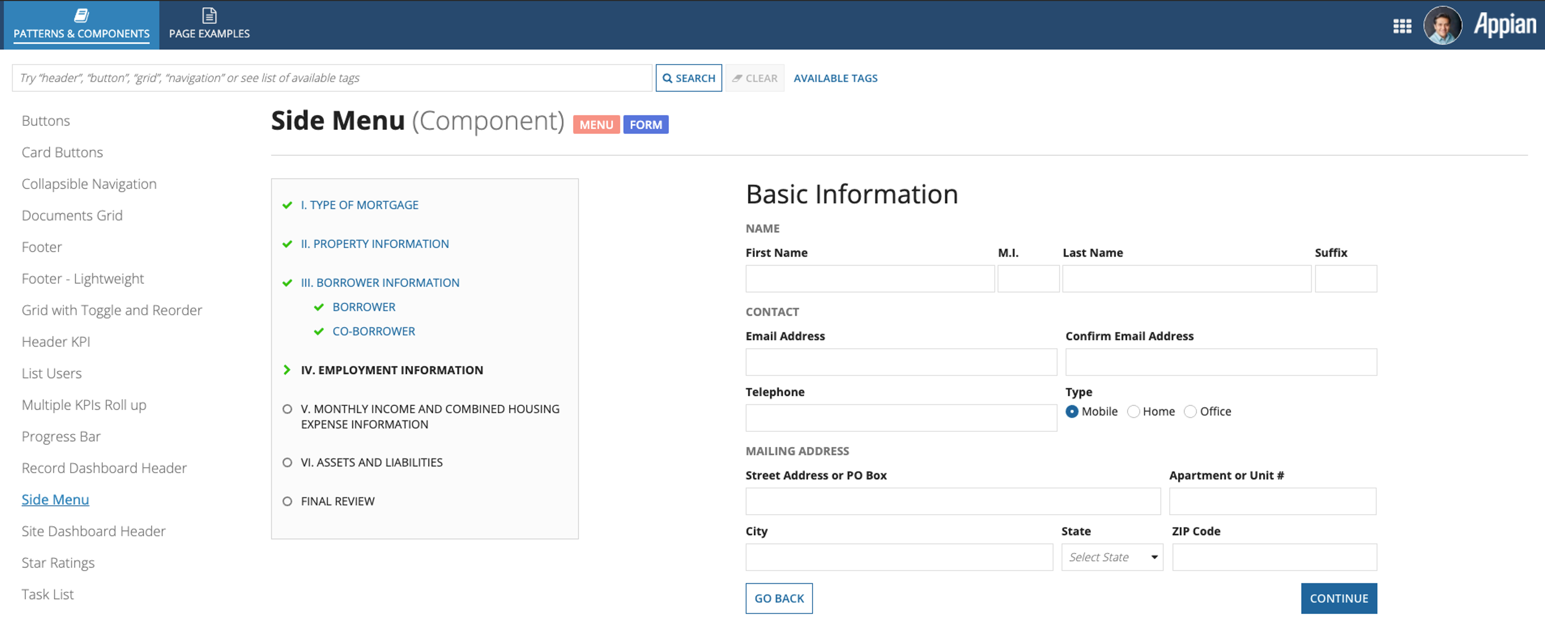
Task: Click the Email Address input field
Action: pyautogui.click(x=901, y=362)
